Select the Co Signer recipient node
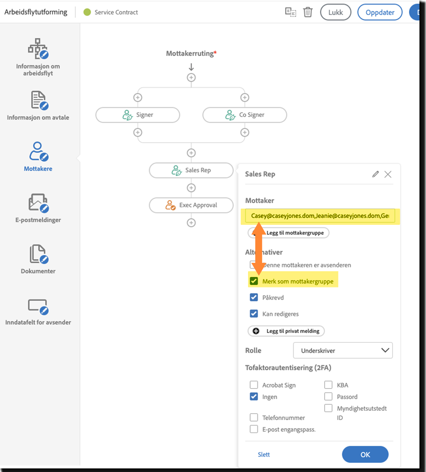The image size is (426, 472). pos(245,115)
